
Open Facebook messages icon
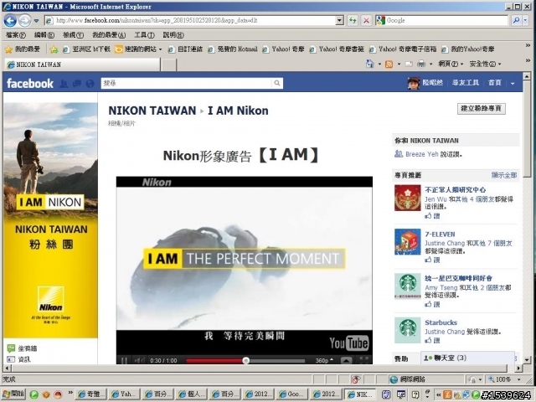click(77, 84)
